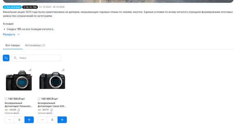
Task: Switch to the Фотокамеры (2) tab
Action: [x=35, y=45]
